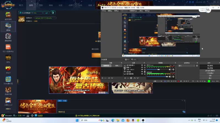The image size is (220, 123).
Task: Add a scene with the plus icon in OBS scenes panel
Action: [x=102, y=78]
